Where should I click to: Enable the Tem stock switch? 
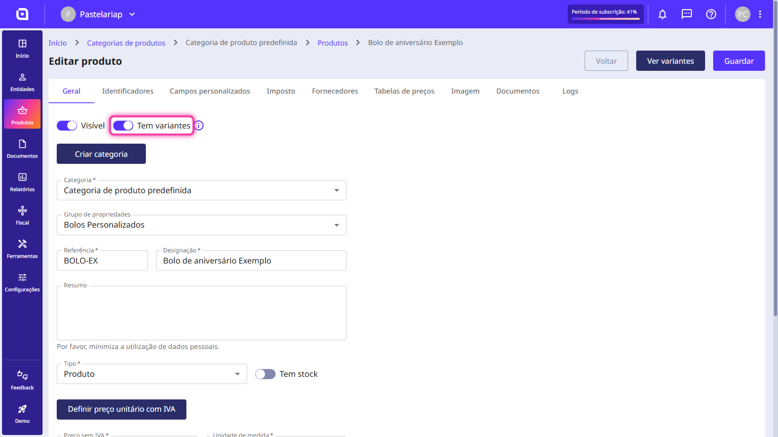(x=265, y=374)
